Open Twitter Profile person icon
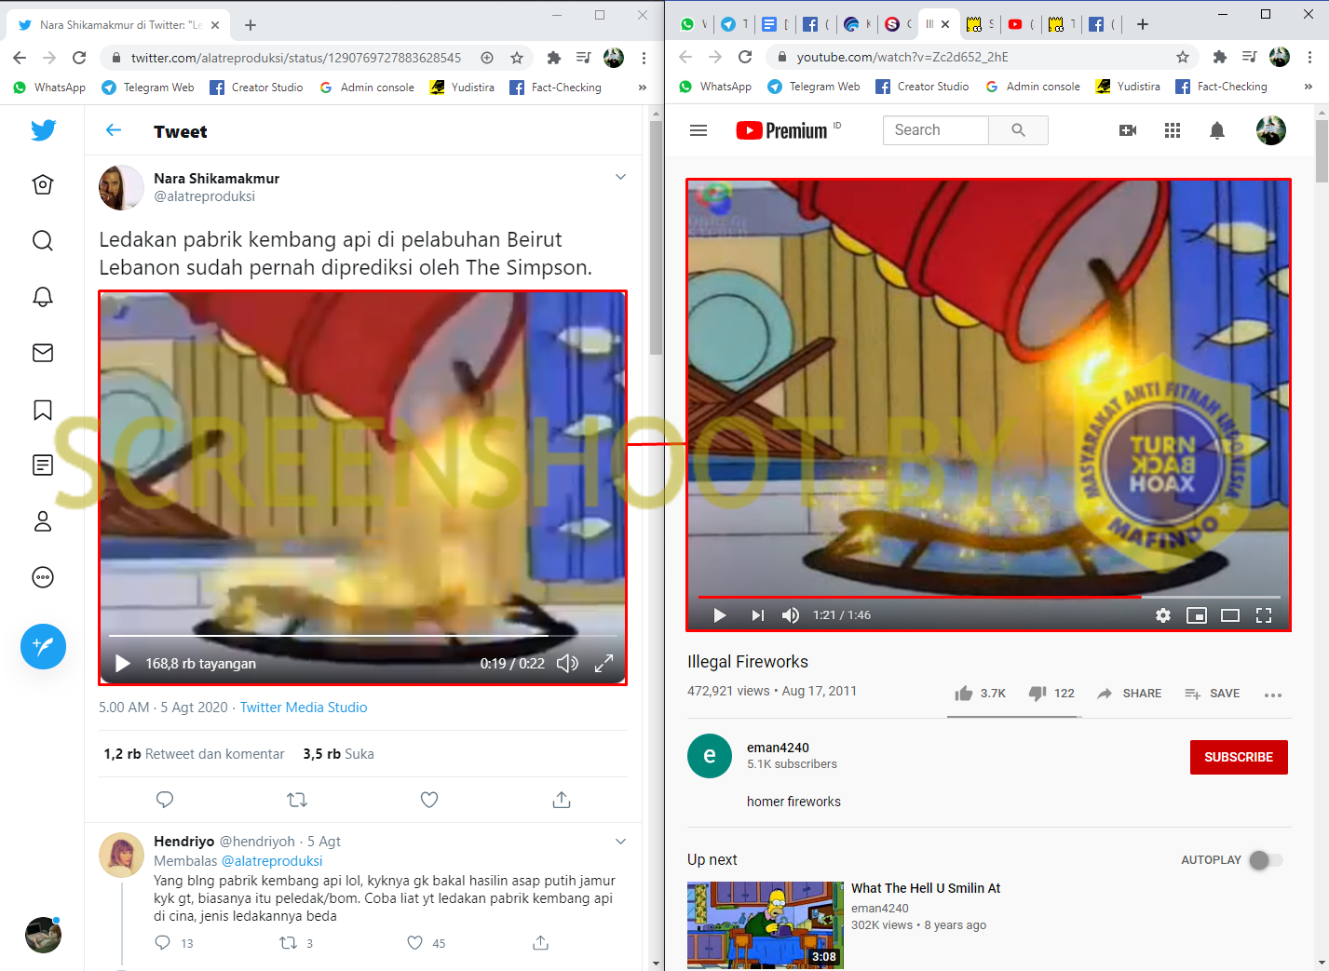The width and height of the screenshot is (1329, 971). pos(43,521)
